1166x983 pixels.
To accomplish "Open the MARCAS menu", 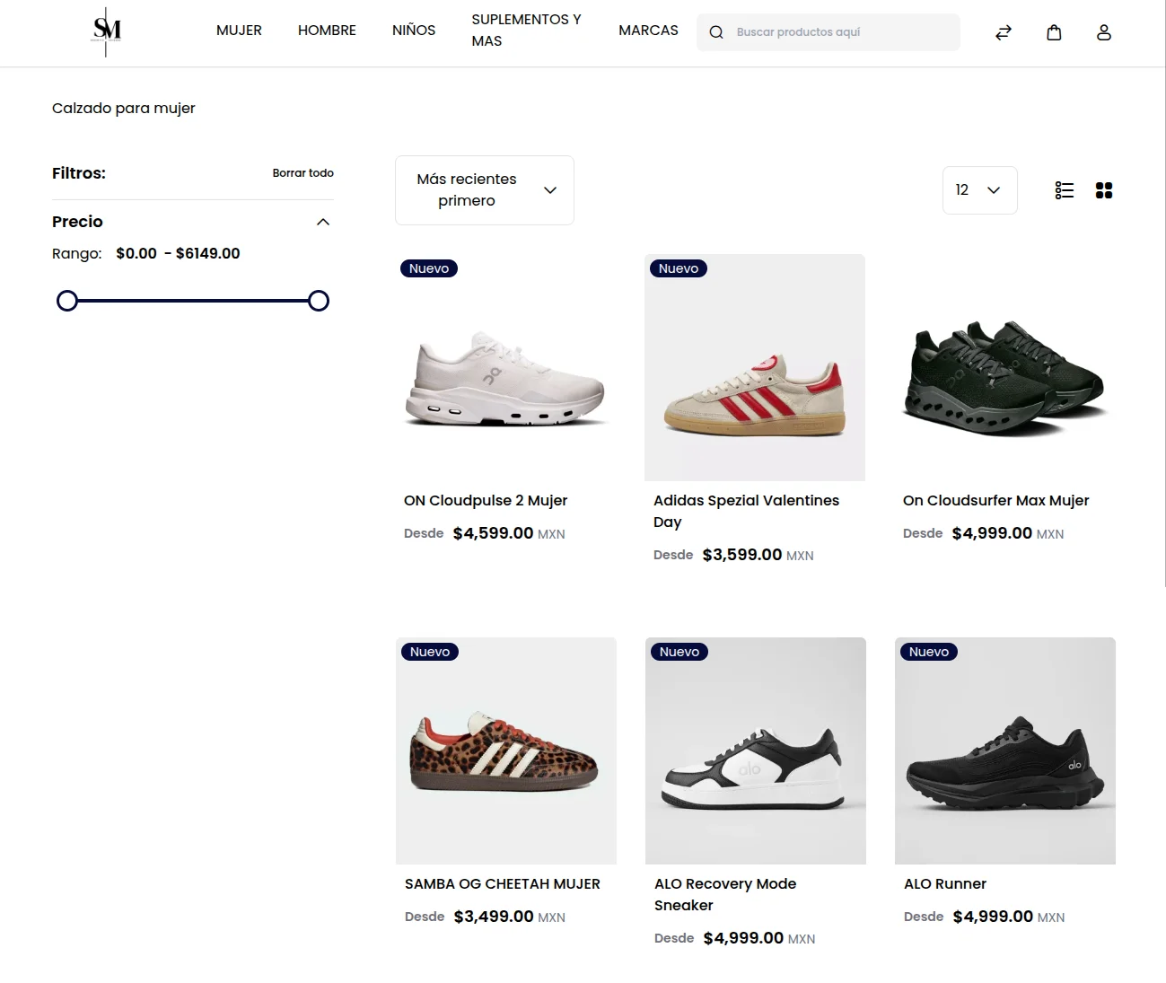I will [x=648, y=30].
